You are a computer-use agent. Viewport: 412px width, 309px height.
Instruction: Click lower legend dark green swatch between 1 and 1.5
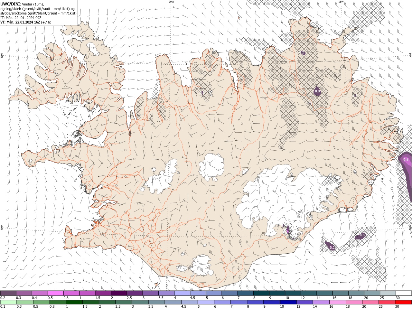[74, 302]
